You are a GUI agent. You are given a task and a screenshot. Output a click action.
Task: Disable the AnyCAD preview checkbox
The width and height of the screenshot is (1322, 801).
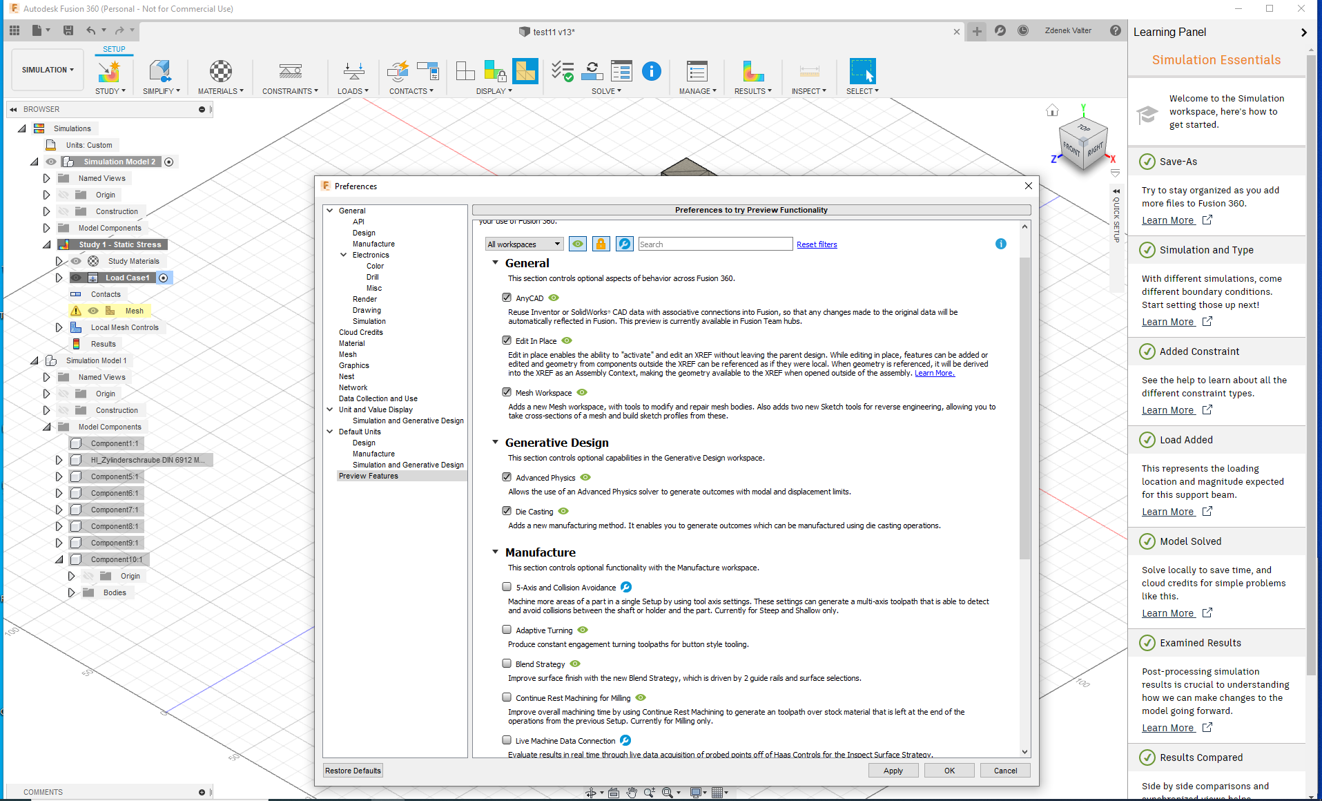507,298
